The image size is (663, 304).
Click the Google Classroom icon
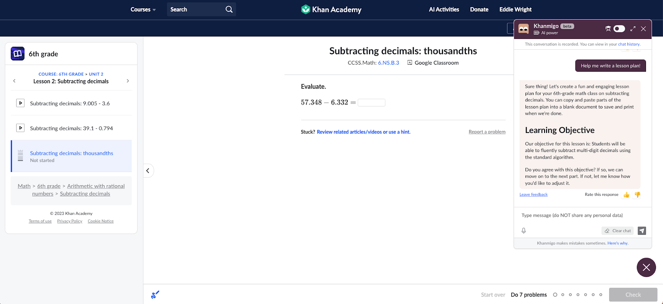click(410, 63)
